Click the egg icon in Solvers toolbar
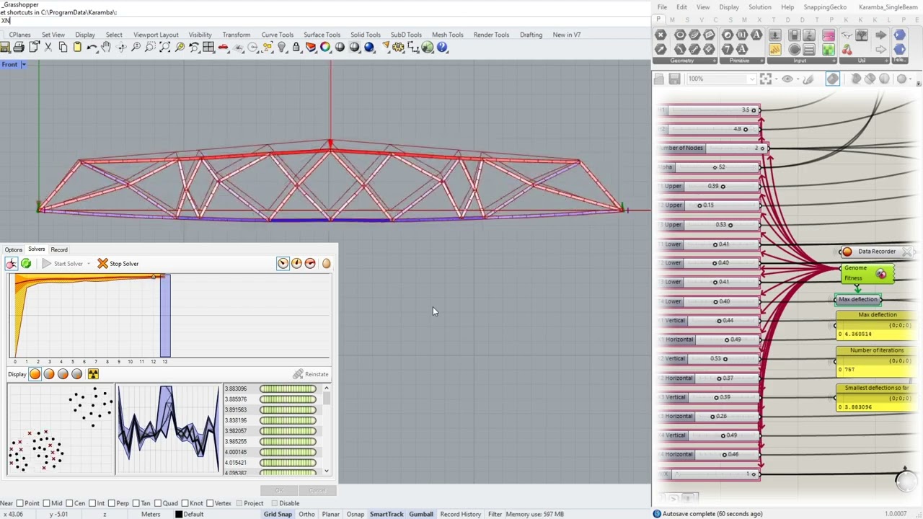This screenshot has height=519, width=923. click(326, 264)
